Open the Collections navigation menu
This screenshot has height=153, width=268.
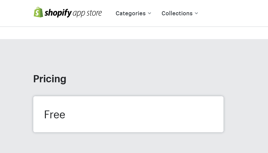point(177,13)
